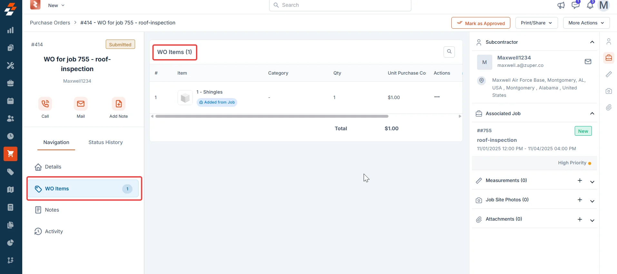The width and height of the screenshot is (617, 274).
Task: Open the briefcase jobs sidebar icon
Action: [x=11, y=83]
